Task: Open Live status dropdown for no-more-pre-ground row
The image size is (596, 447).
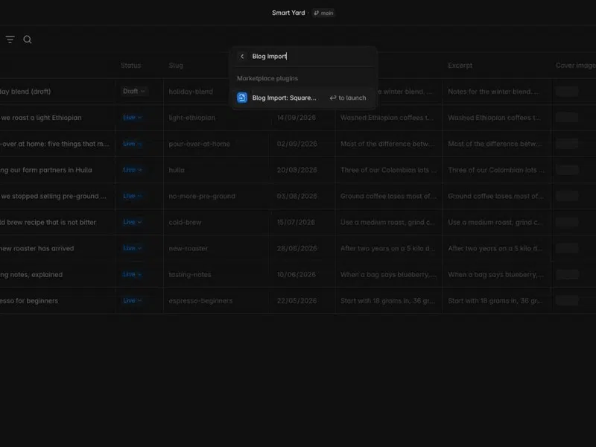Action: [x=133, y=196]
